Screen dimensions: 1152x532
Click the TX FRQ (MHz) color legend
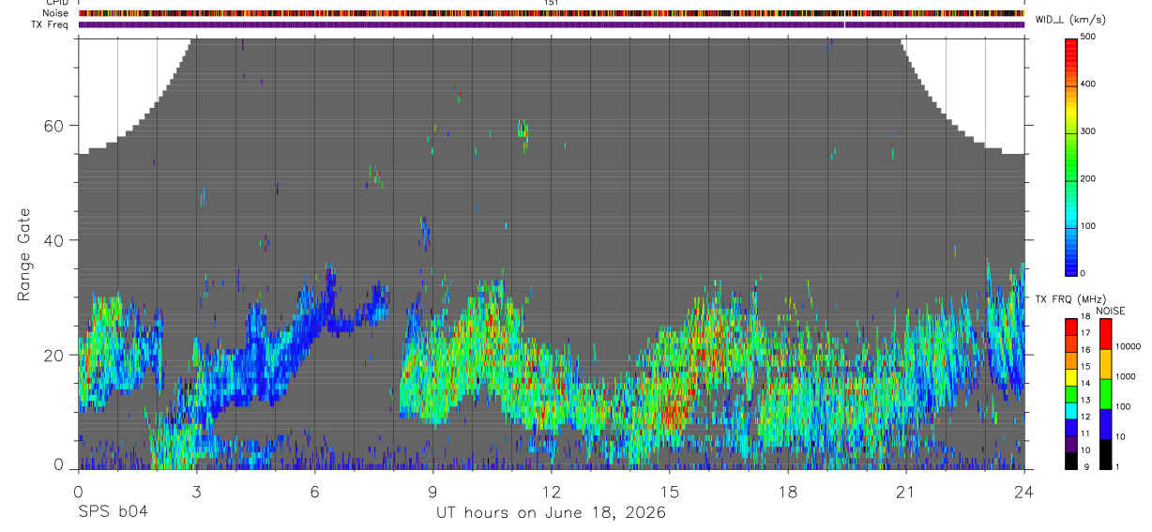pyautogui.click(x=1070, y=393)
